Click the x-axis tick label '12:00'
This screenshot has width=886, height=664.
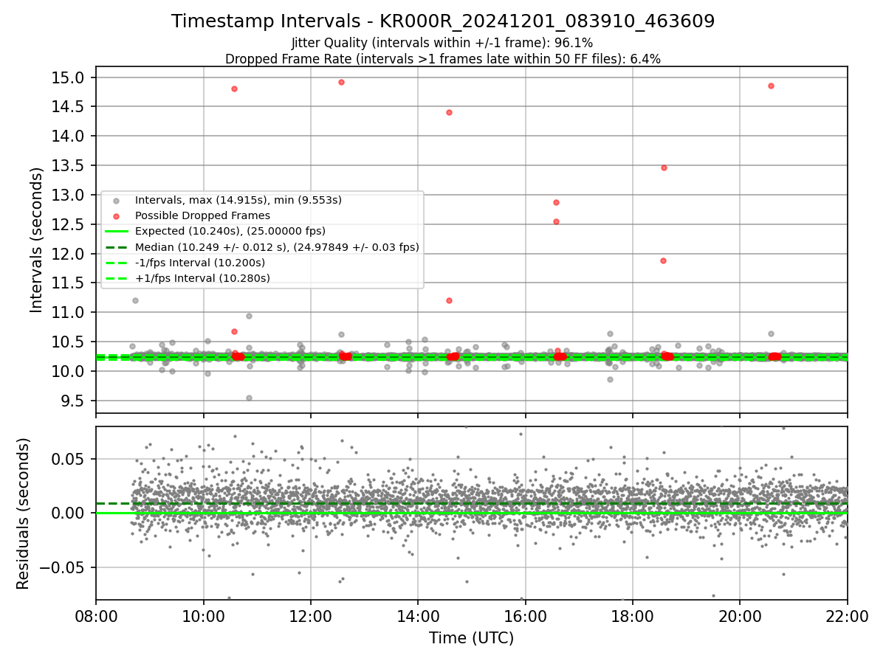311,616
